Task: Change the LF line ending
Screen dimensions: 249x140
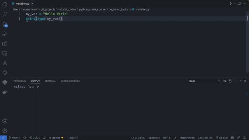Action: (x=175, y=138)
